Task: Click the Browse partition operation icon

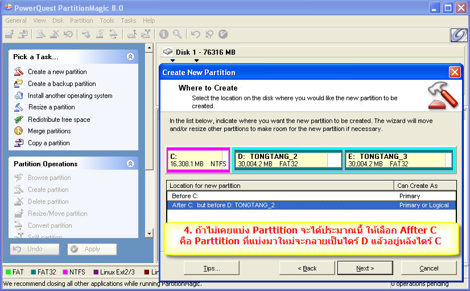Action: [x=19, y=177]
